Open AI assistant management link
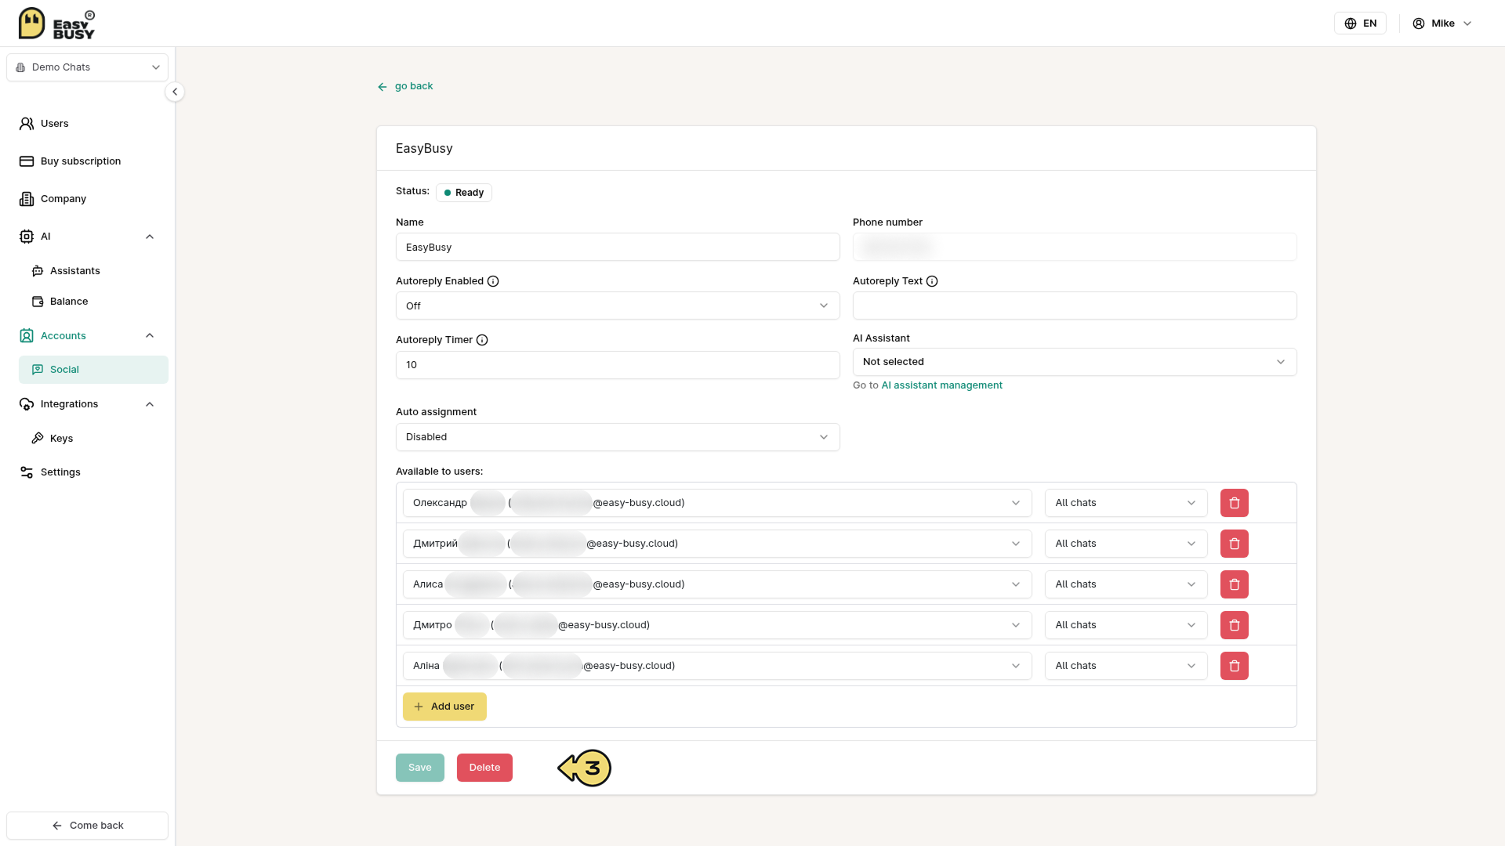 point(941,385)
